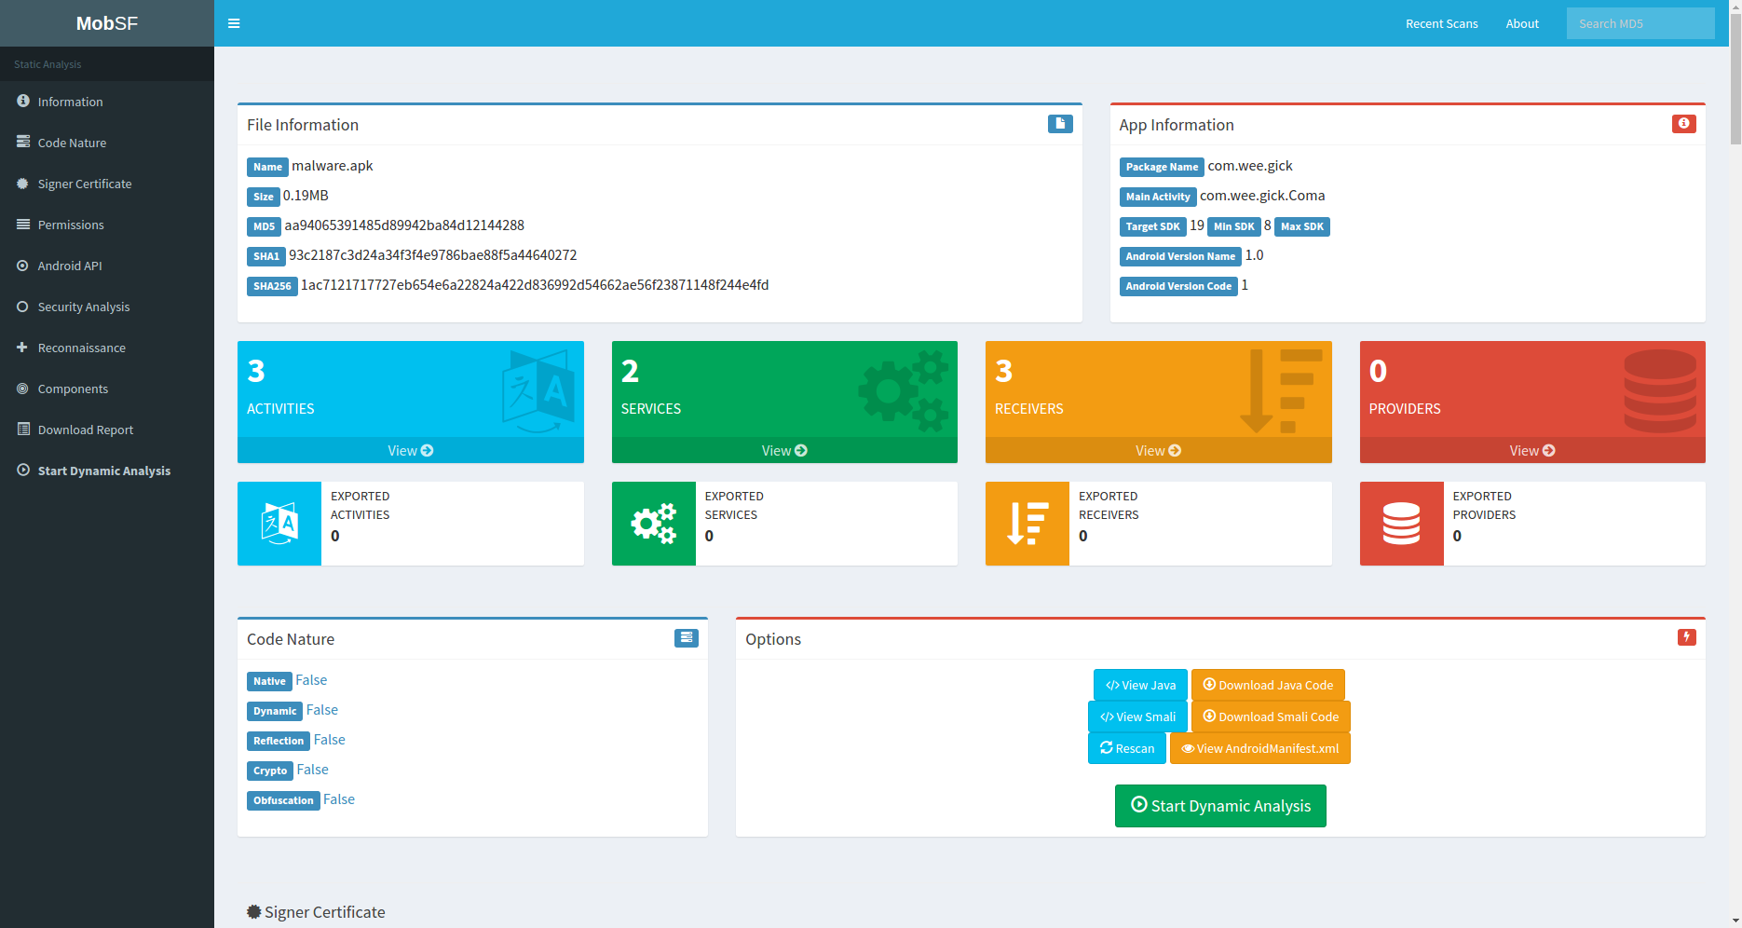Image resolution: width=1742 pixels, height=928 pixels.
Task: Expand the Providers View arrow link
Action: pyautogui.click(x=1532, y=451)
